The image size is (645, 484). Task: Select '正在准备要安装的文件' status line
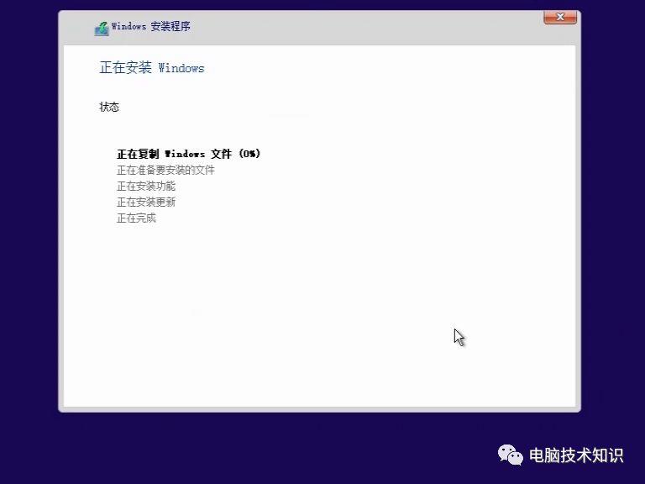coord(165,170)
